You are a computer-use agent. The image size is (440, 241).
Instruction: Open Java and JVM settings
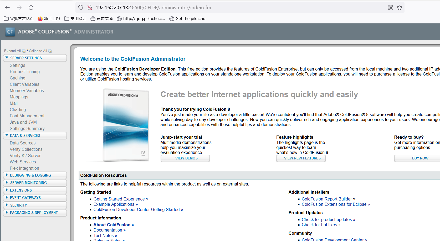(x=23, y=122)
